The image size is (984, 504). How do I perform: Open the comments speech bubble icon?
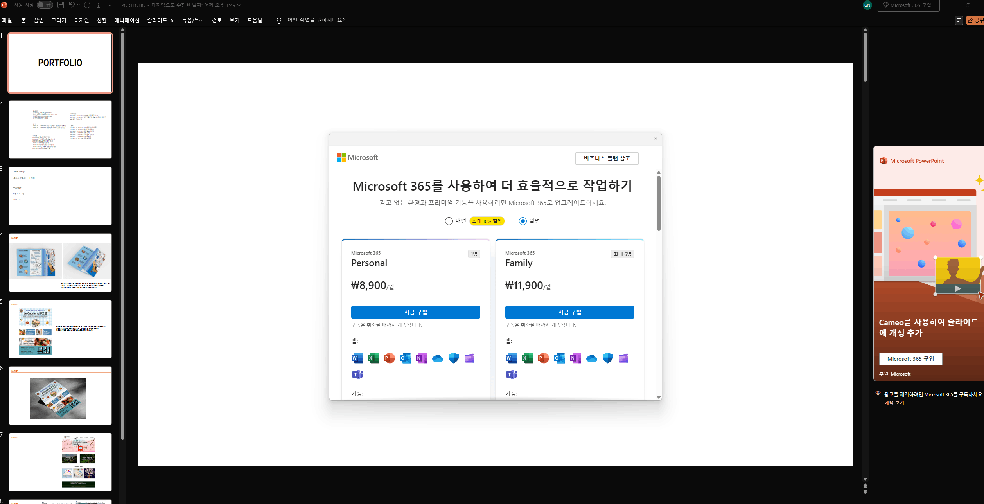[x=959, y=20]
